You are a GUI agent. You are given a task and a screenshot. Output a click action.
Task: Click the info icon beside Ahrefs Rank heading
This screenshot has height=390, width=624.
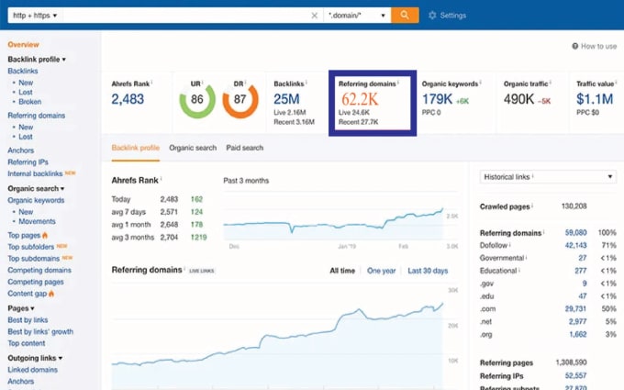161,179
